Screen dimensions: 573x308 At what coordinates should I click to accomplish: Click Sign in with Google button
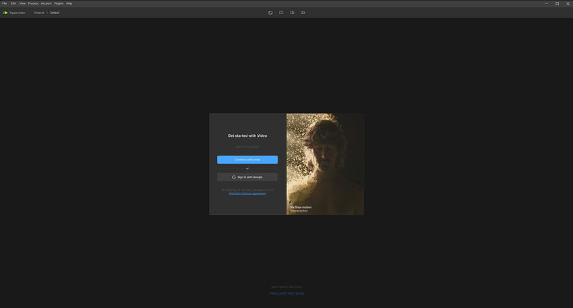point(247,177)
